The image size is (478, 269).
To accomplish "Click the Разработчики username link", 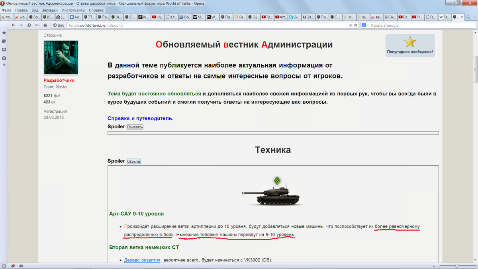I will coord(59,81).
